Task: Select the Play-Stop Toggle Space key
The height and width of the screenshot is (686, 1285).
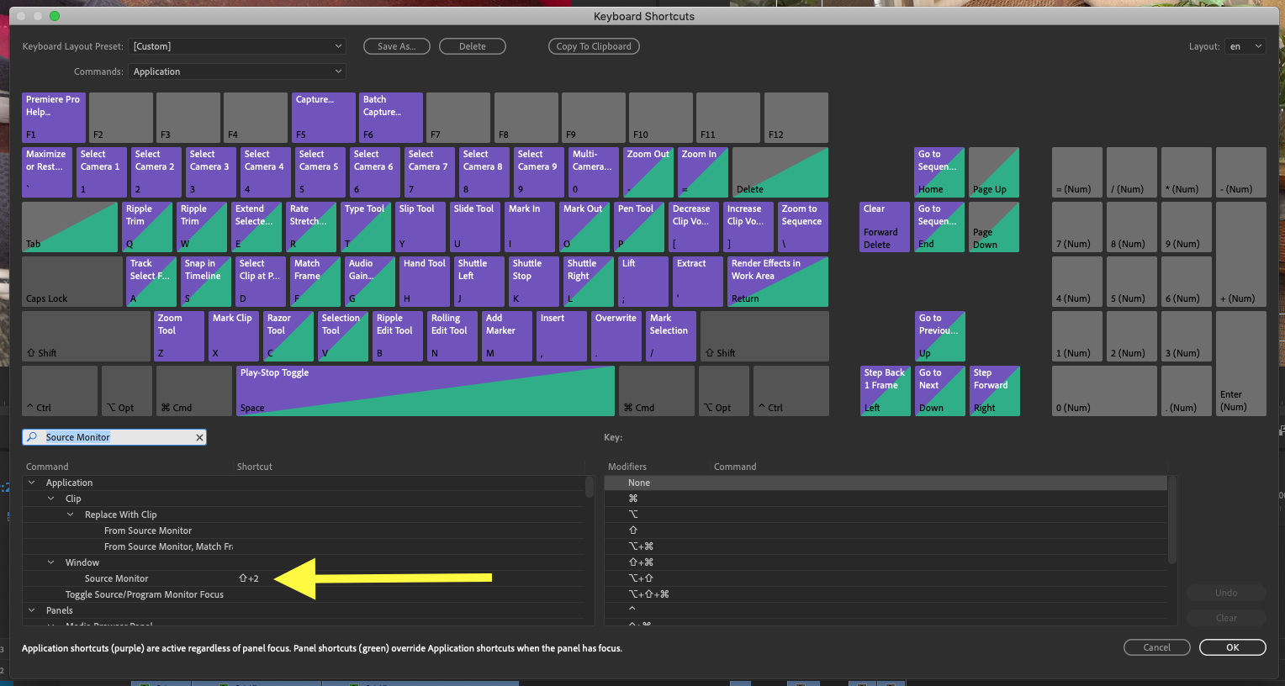Action: click(426, 391)
